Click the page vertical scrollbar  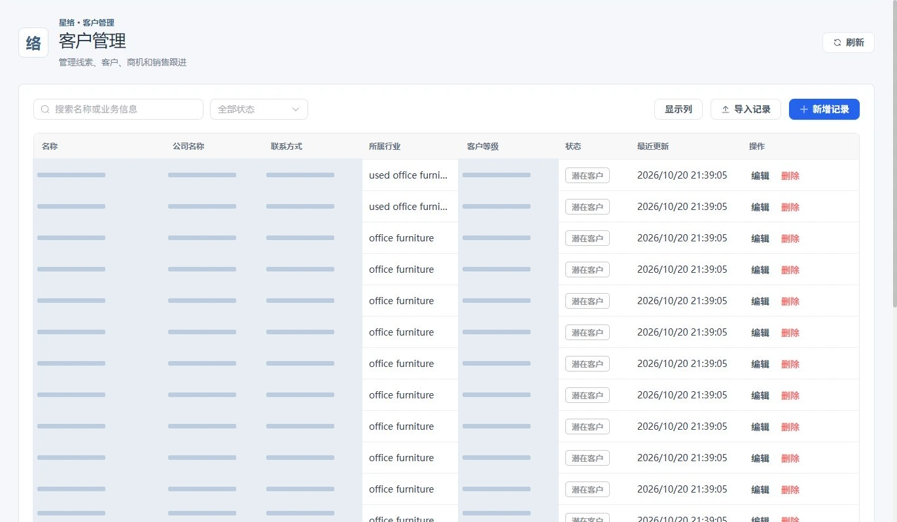pos(894,154)
